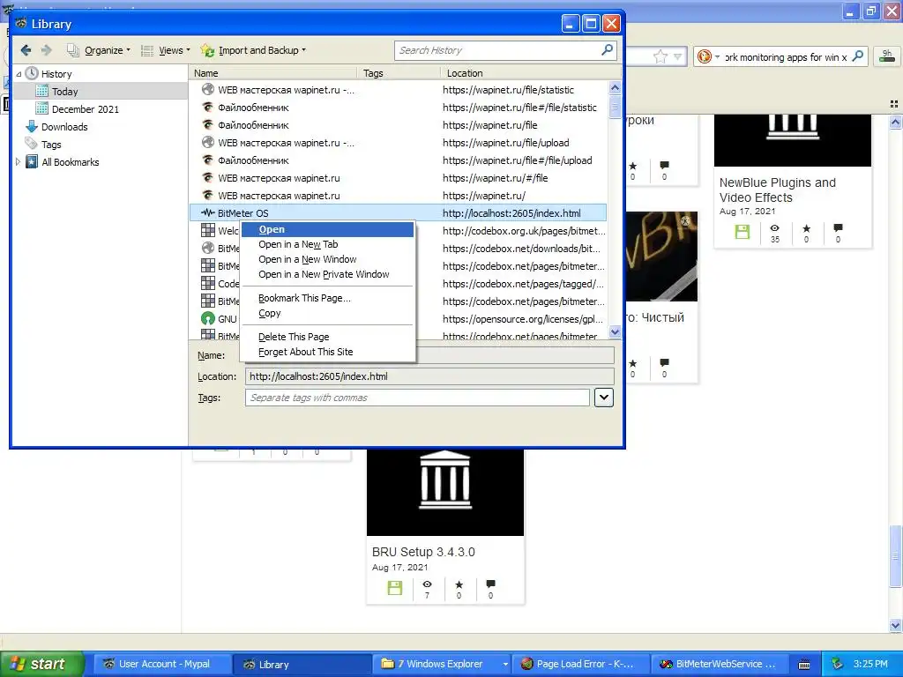This screenshot has width=903, height=677.
Task: Click the comment icon on NewBlue card
Action: point(838,228)
